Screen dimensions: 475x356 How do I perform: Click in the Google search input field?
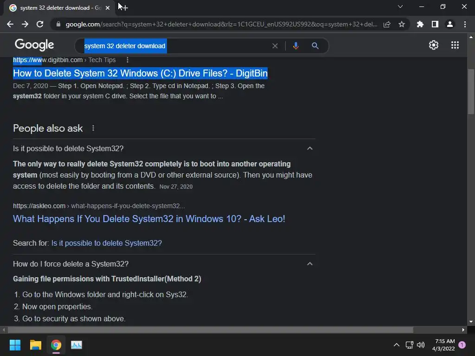pos(176,46)
